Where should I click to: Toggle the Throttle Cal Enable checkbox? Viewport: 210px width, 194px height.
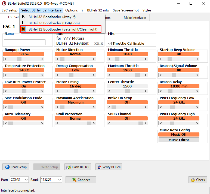tap(110, 44)
